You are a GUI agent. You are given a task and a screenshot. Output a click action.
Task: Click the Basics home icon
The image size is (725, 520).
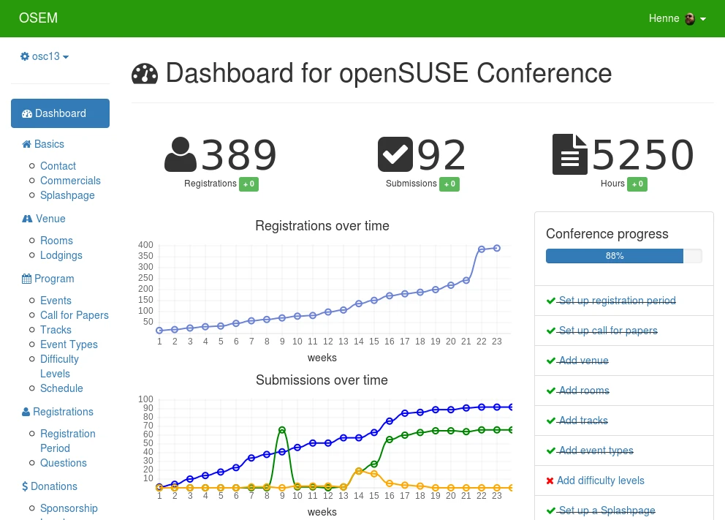pos(26,144)
